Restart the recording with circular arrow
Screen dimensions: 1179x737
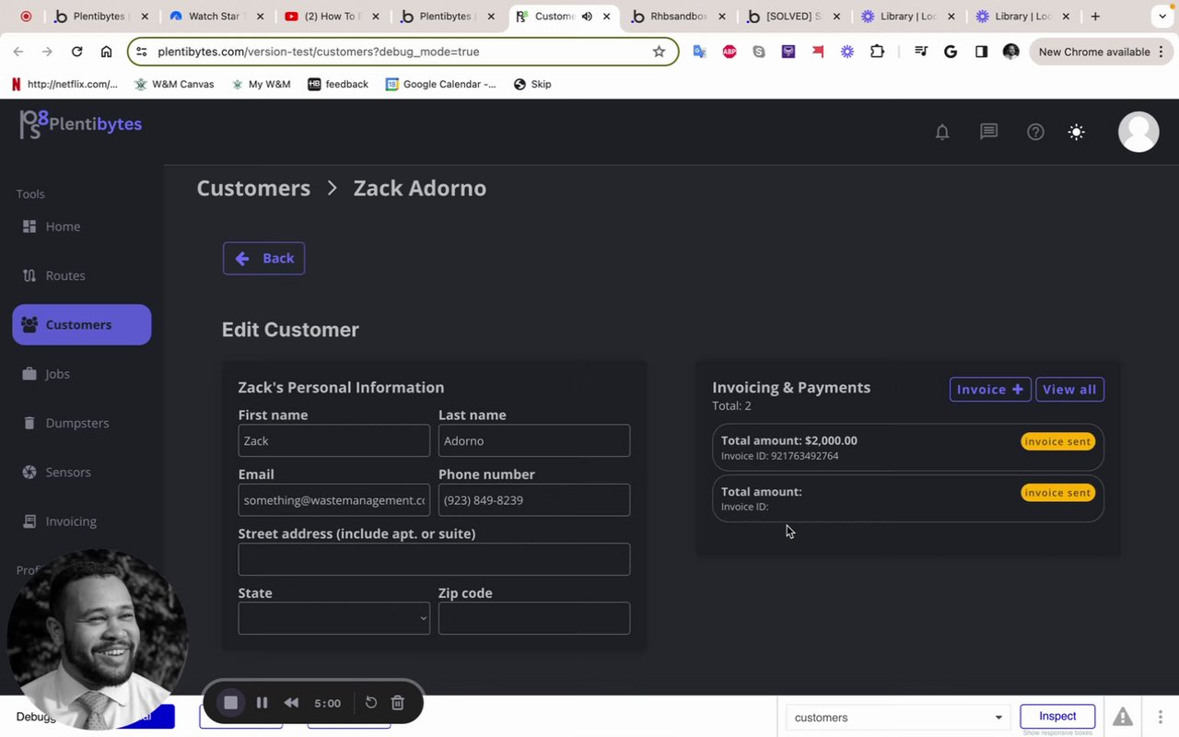point(371,703)
